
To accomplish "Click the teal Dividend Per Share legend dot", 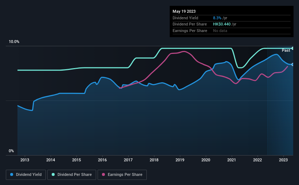I will (53, 174).
